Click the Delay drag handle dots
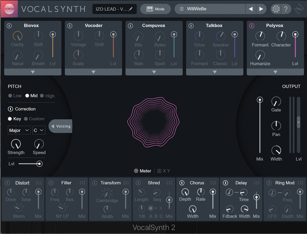Image resolution: width=307 pixels, height=234 pixels. click(x=257, y=183)
